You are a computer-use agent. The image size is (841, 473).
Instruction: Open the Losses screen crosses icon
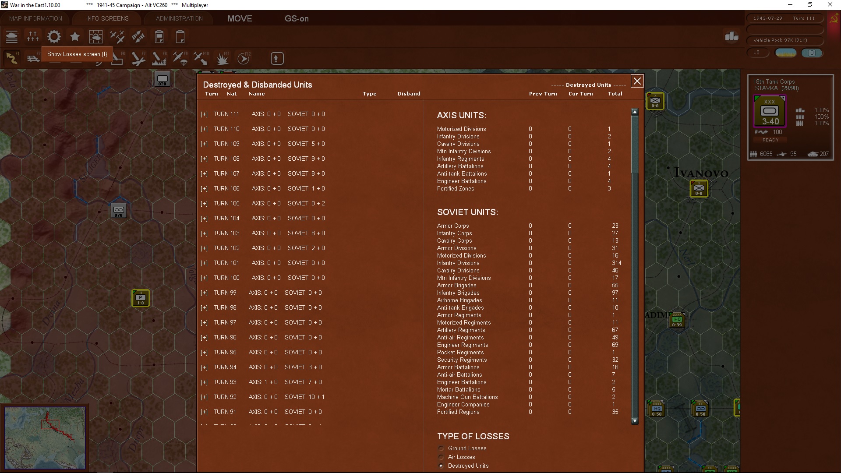point(33,37)
